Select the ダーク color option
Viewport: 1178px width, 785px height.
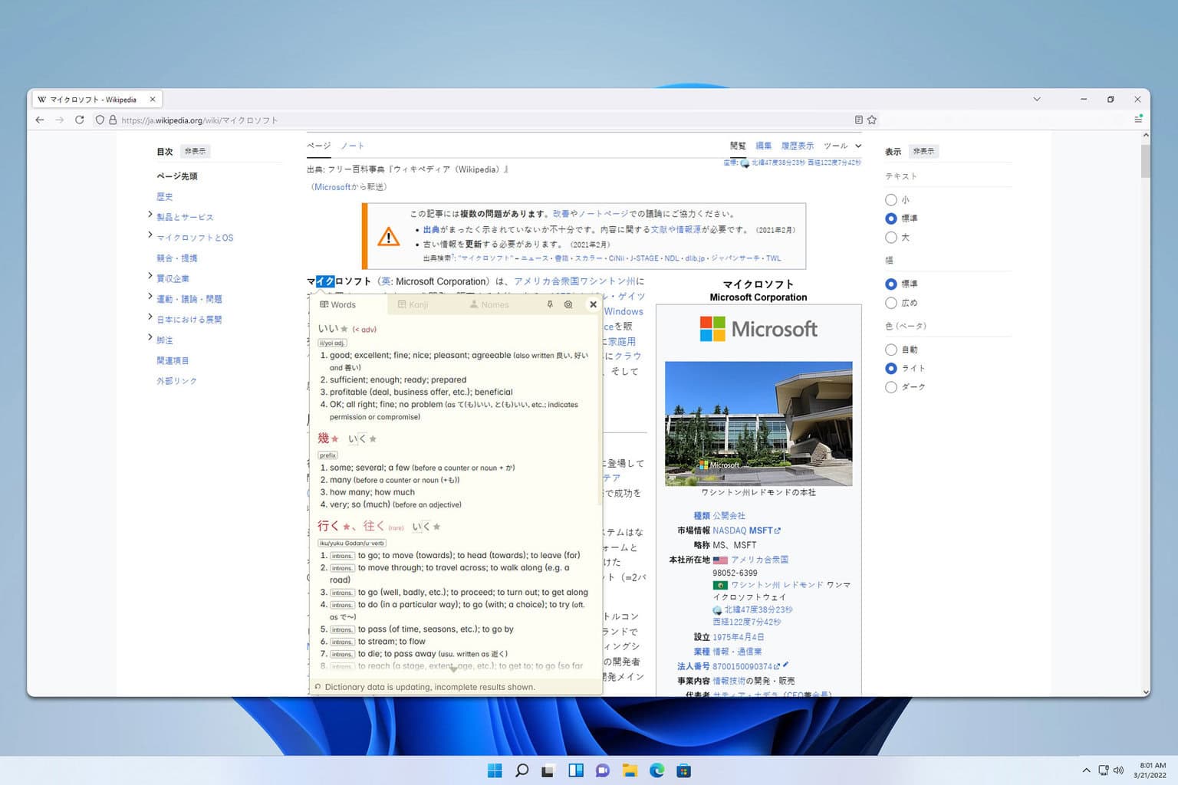[x=891, y=387]
